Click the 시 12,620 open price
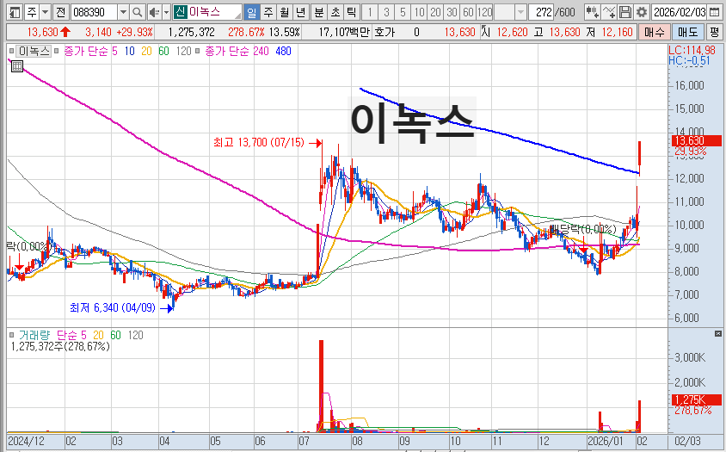This screenshot has width=726, height=452. point(505,32)
